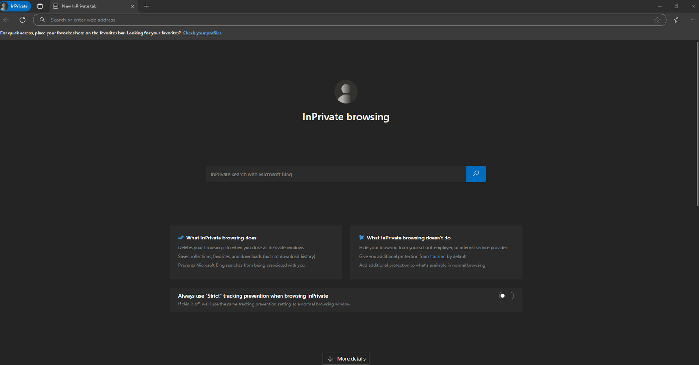Select the New InPrivate tab
699x365 pixels.
tap(89, 6)
